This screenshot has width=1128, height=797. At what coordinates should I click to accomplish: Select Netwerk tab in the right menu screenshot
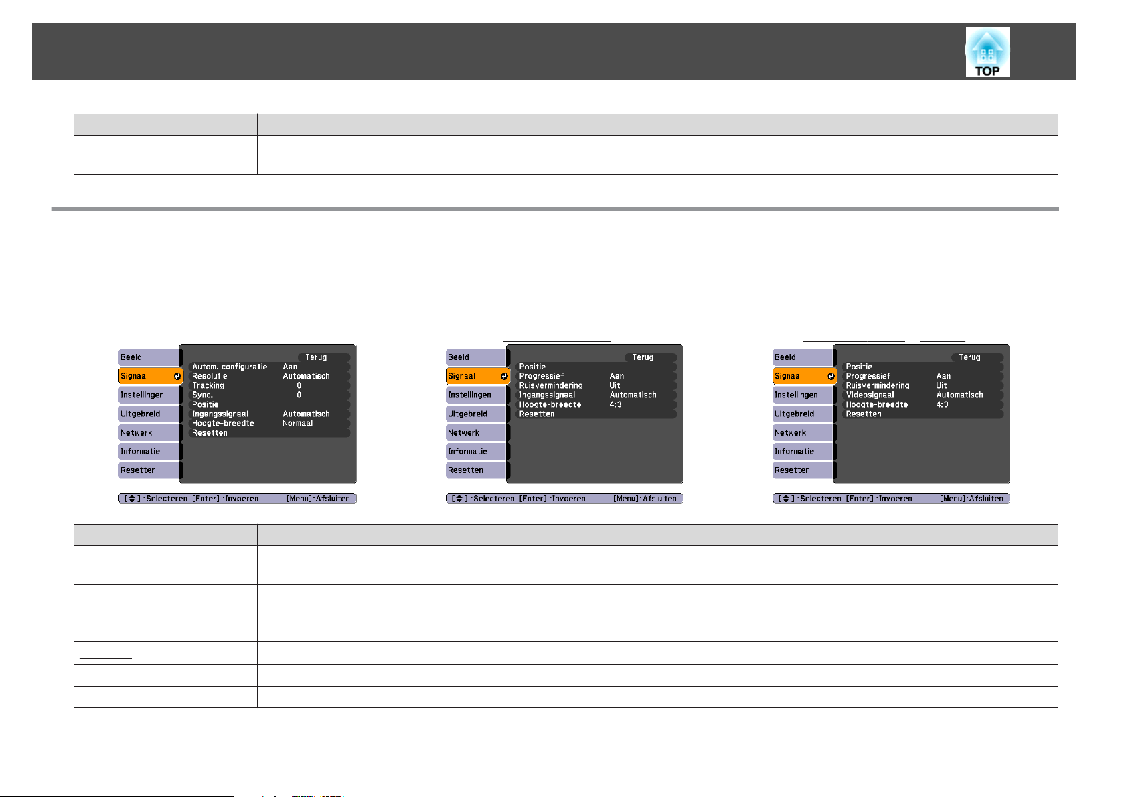pos(803,432)
